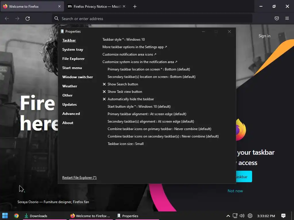Image resolution: width=294 pixels, height=220 pixels.
Task: Open the About section
Action: (68, 123)
